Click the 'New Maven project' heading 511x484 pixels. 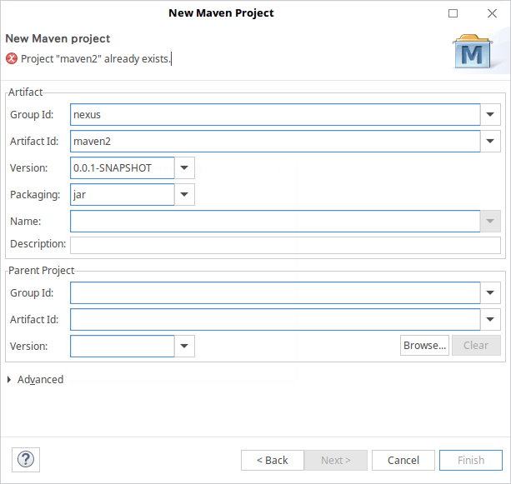pyautogui.click(x=58, y=38)
